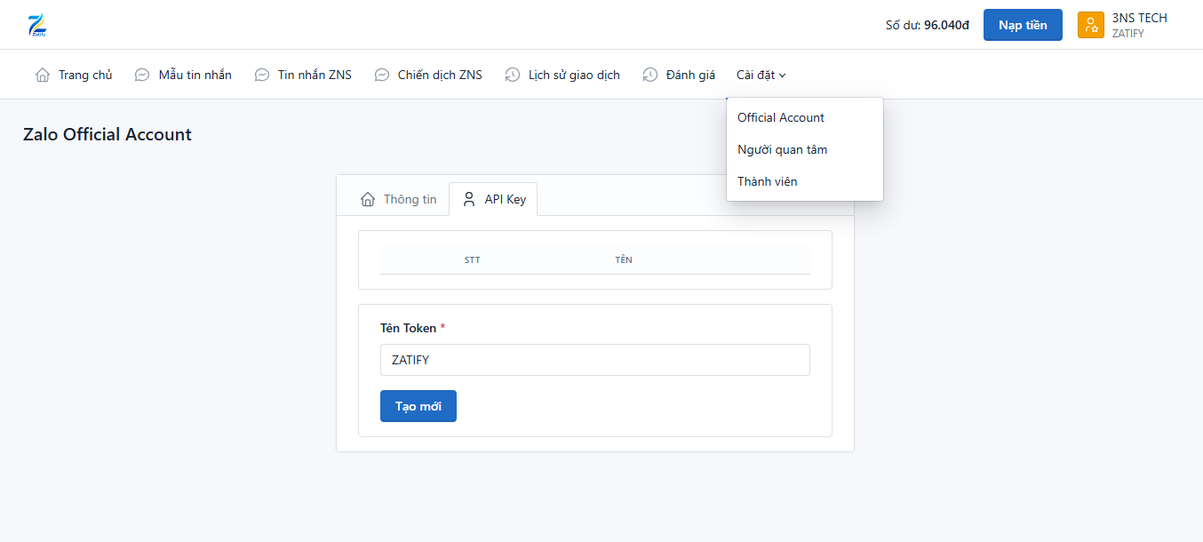Click the history icon beside Lịch sử giao dịch
1203x542 pixels.
(x=513, y=75)
